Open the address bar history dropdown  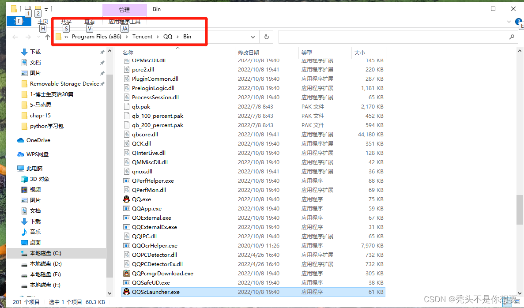[253, 37]
